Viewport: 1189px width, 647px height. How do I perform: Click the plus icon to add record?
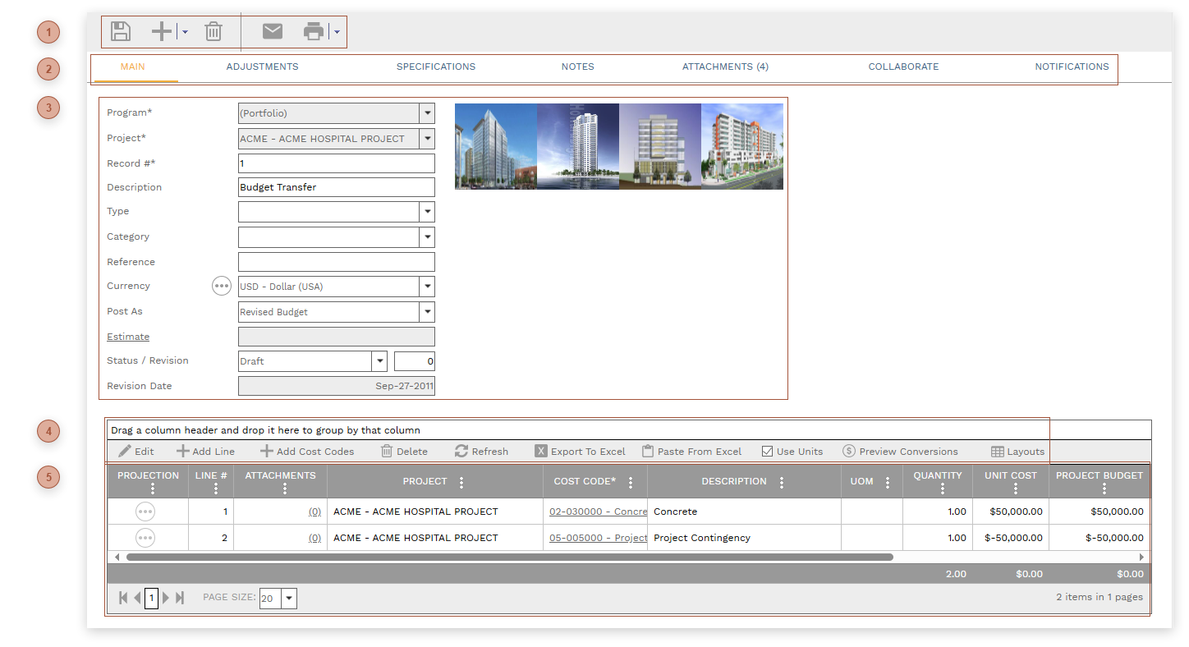tap(162, 32)
